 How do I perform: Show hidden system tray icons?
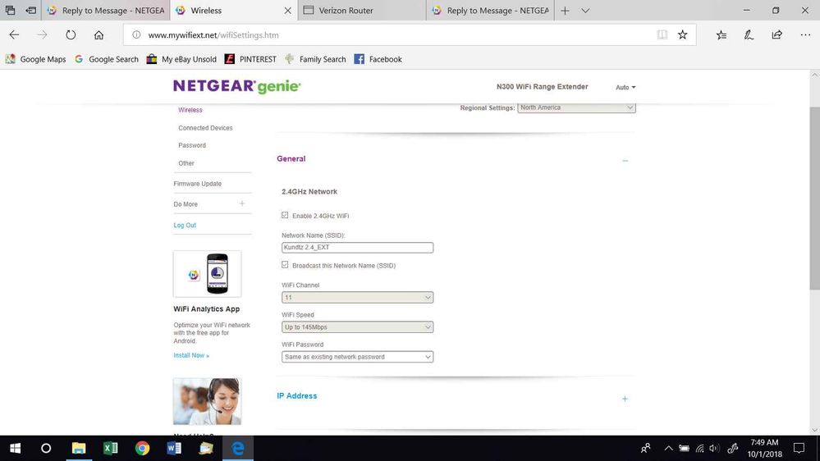tap(668, 449)
